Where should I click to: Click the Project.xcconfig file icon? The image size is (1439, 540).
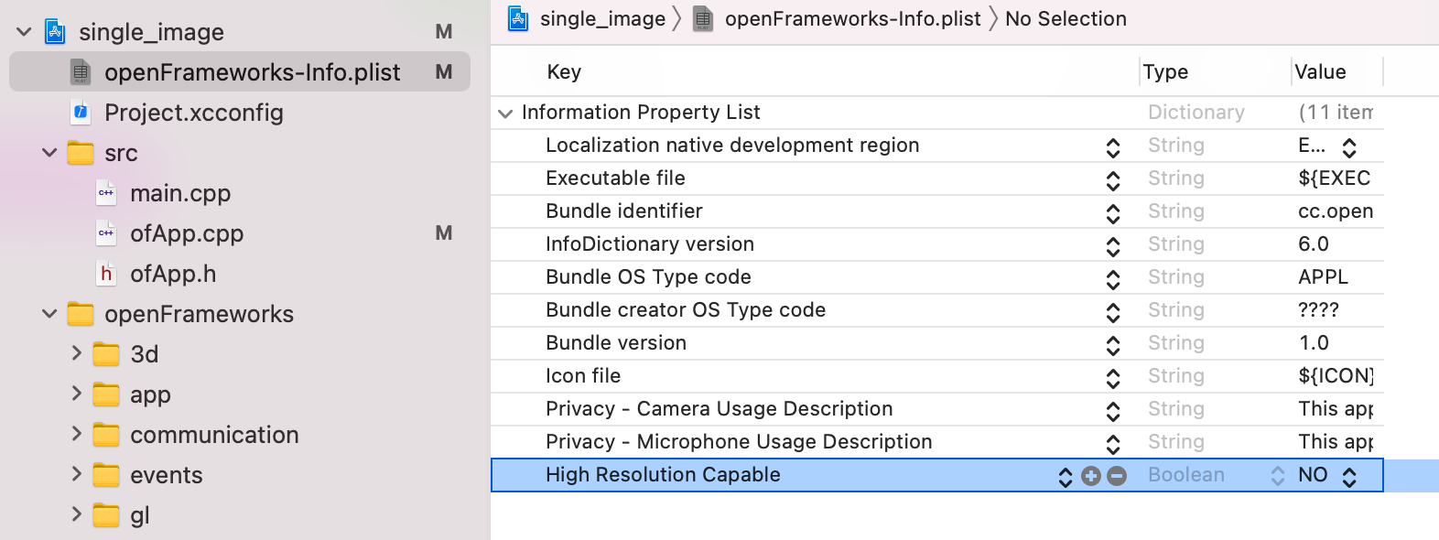pyautogui.click(x=81, y=113)
